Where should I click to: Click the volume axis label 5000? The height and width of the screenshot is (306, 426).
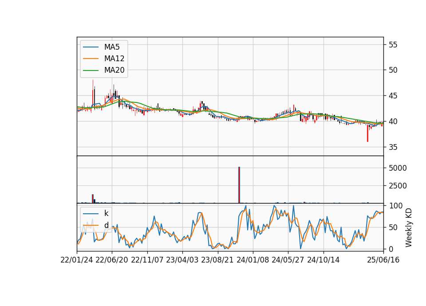click(x=398, y=168)
